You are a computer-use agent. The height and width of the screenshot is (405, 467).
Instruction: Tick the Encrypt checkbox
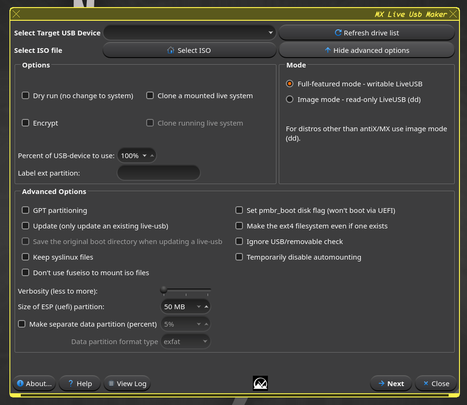pos(26,123)
